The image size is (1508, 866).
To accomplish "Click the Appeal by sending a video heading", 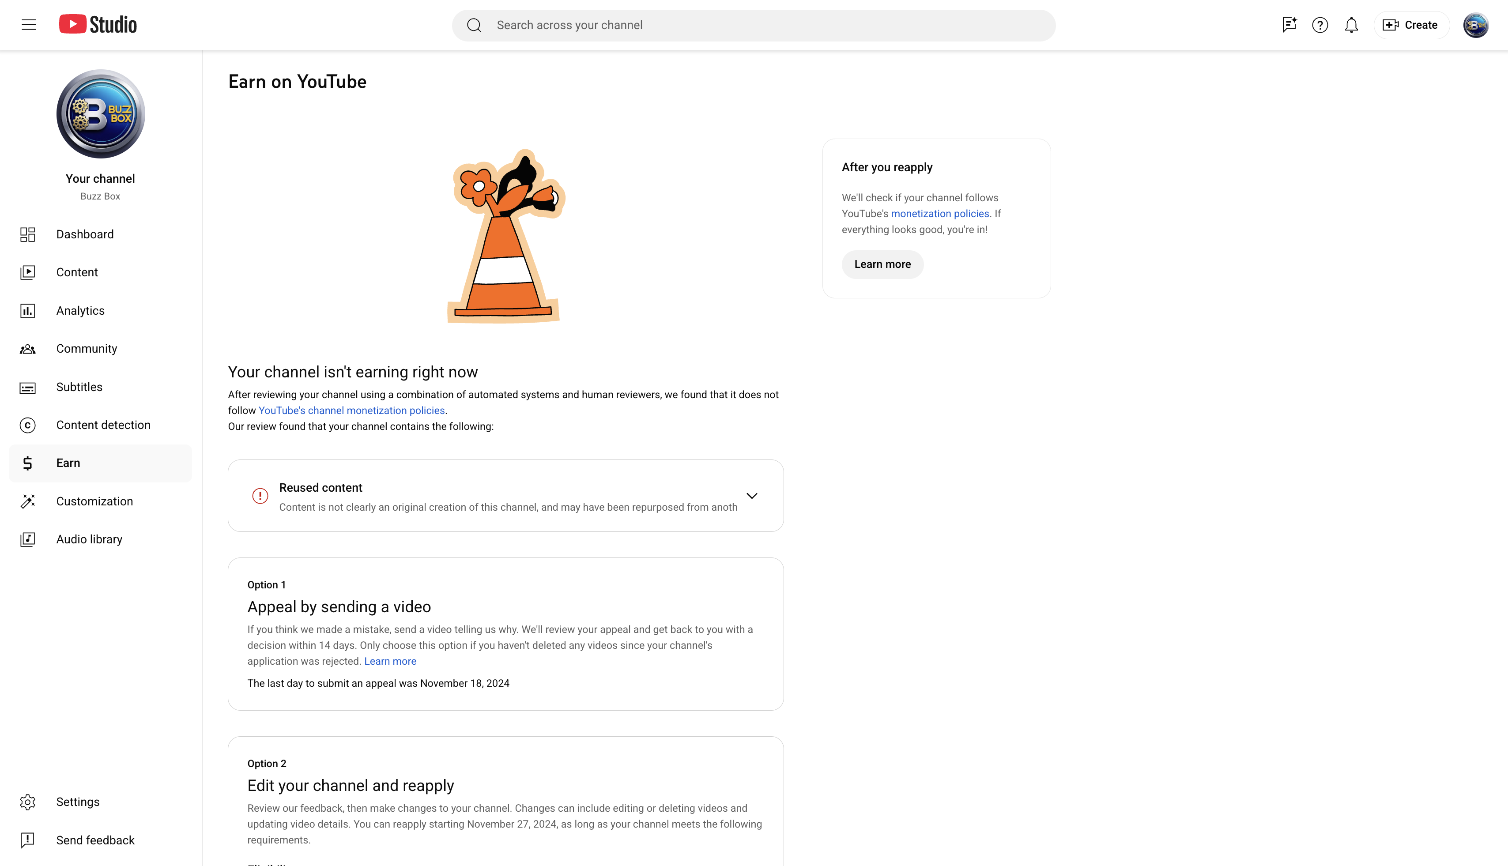I will (x=339, y=606).
